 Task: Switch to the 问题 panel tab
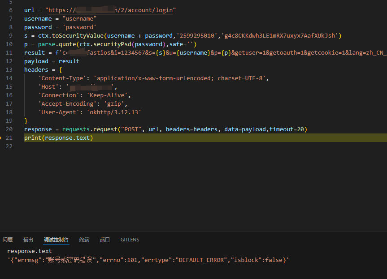(8, 240)
